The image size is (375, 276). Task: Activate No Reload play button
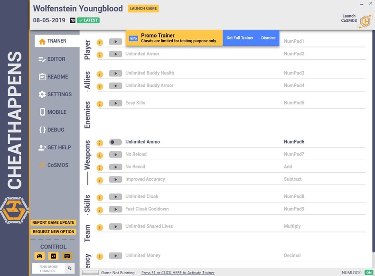click(115, 155)
